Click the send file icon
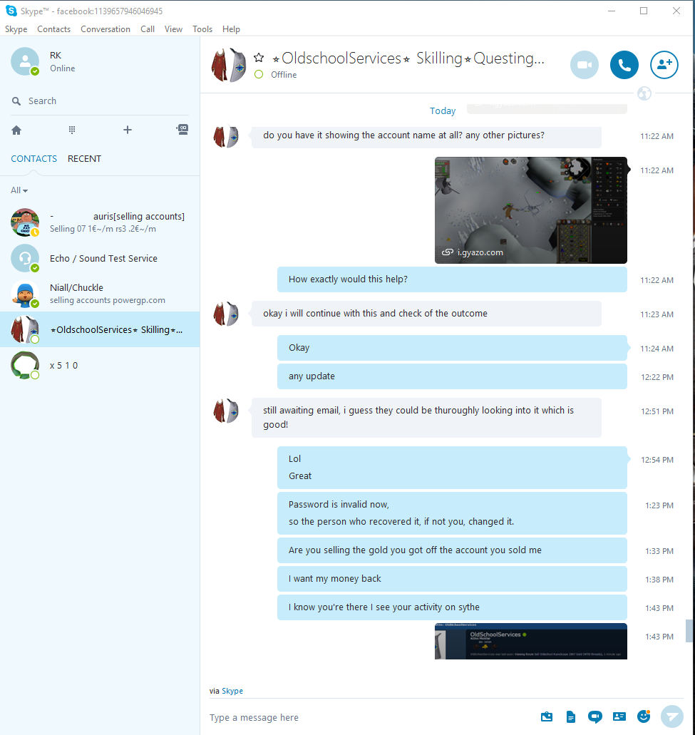695x735 pixels. coord(571,716)
